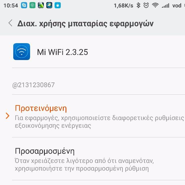The height and width of the screenshot is (185, 185).
Task: Tap the page title Διαχ. χρήσης μπαταρίας εφαρμογών
Action: pos(85,24)
